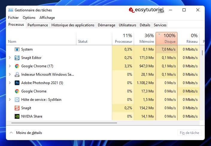Open the Fichier menu
Screen dimensions: 211x146
pyautogui.click(x=13, y=18)
